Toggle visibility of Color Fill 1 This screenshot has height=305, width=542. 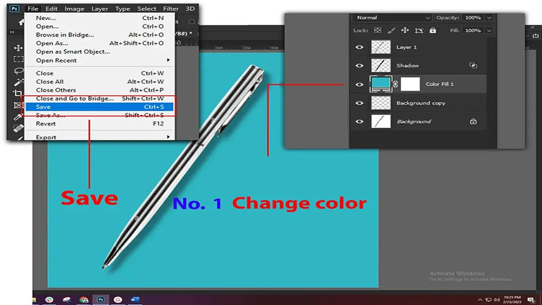pos(359,84)
